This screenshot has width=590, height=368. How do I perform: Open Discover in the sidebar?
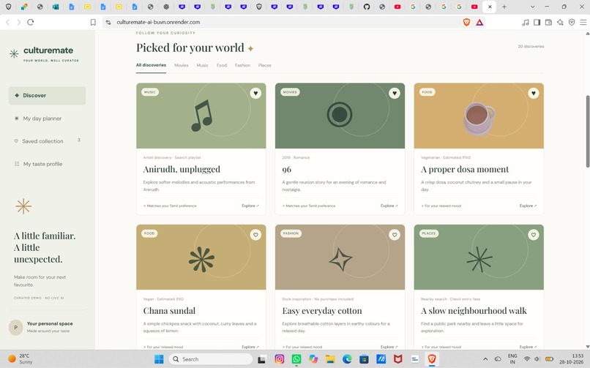pyautogui.click(x=47, y=96)
